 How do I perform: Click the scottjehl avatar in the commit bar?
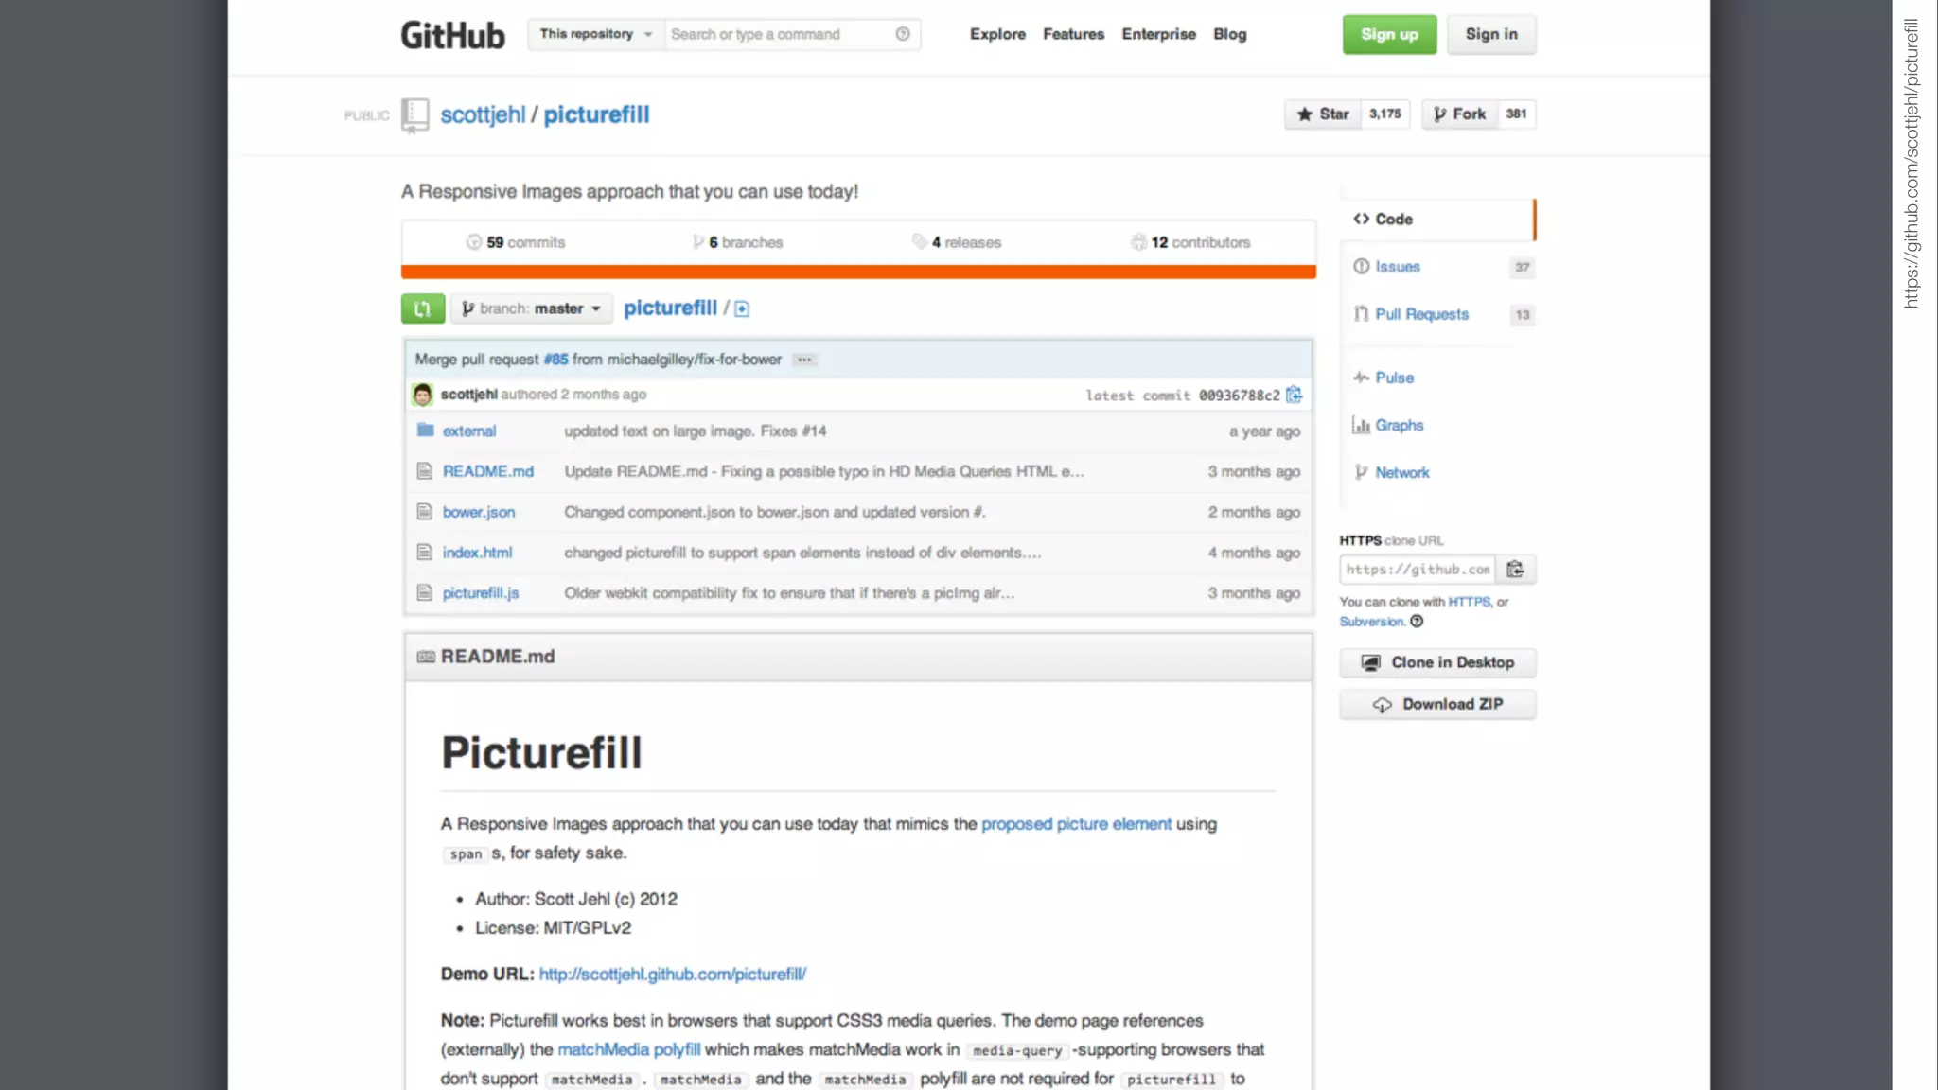422,395
